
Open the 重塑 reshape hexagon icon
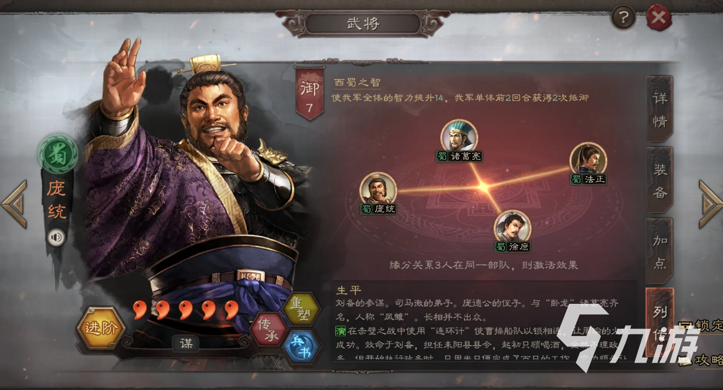[301, 309]
